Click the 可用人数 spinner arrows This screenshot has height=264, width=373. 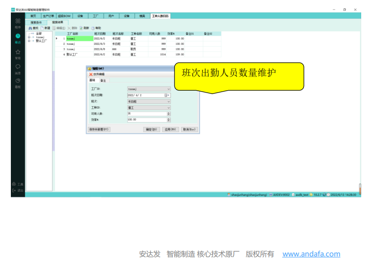click(x=169, y=113)
